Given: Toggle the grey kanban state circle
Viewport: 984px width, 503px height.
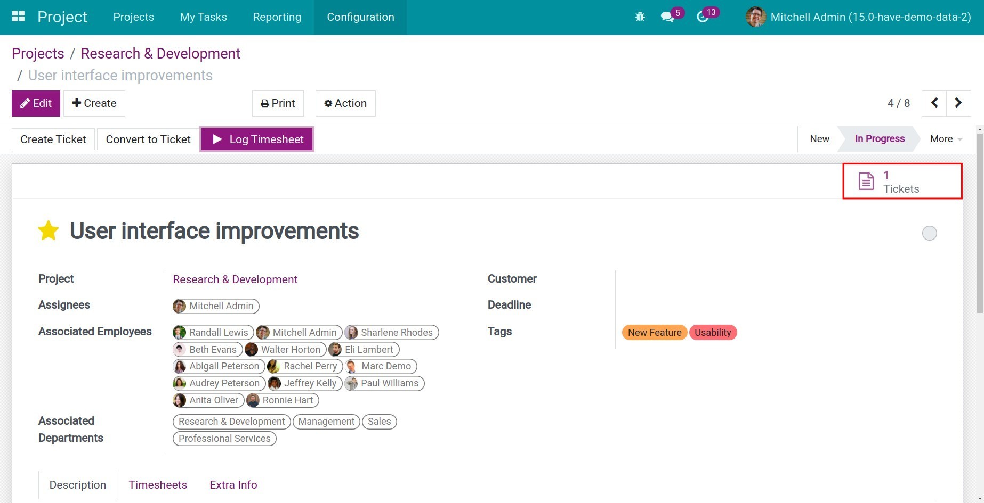Looking at the screenshot, I should 929,233.
